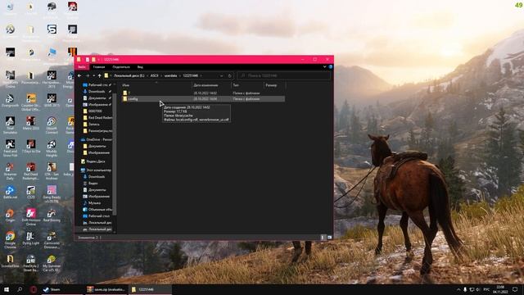This screenshot has height=295, width=524.
Task: Open the Файл ribbon tab
Action: tap(82, 67)
